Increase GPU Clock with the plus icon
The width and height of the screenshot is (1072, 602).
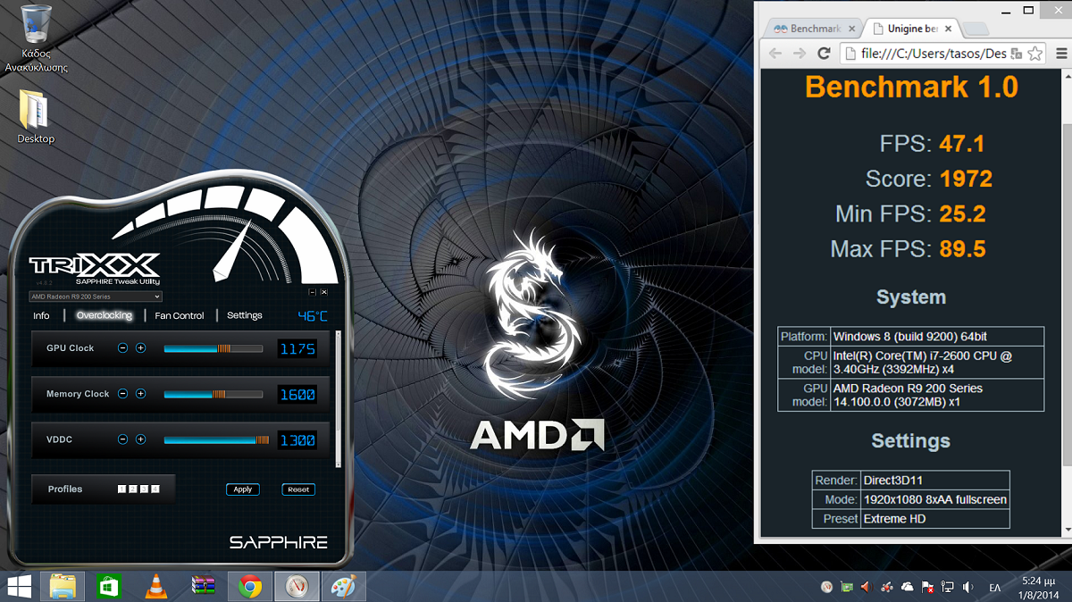140,348
